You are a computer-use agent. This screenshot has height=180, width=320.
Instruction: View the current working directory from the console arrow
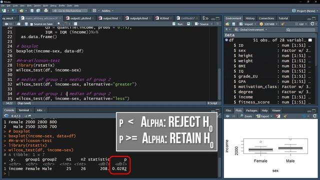tap(29, 116)
